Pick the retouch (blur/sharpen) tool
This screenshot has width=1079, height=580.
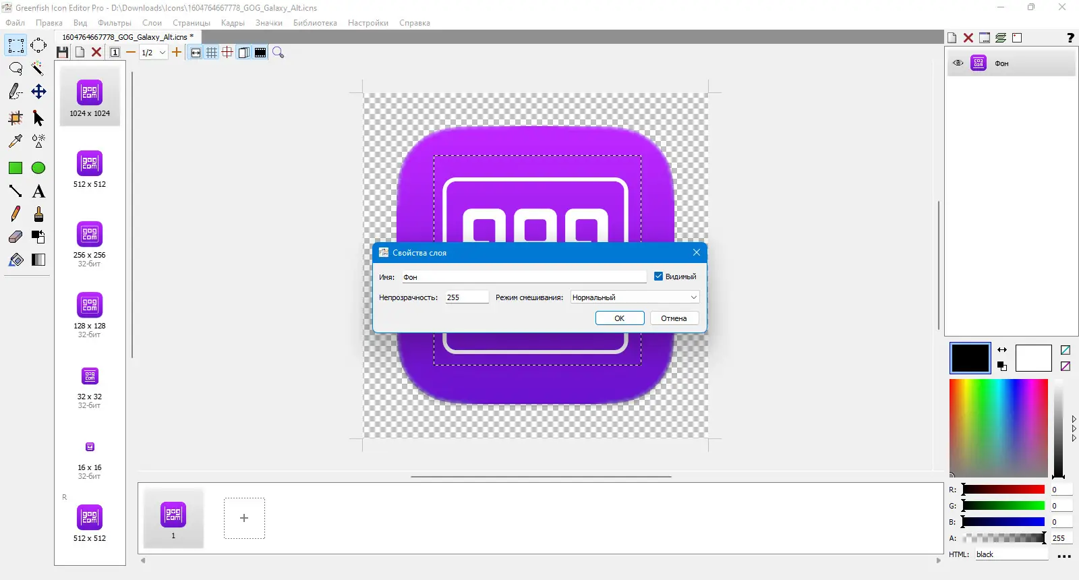click(38, 141)
